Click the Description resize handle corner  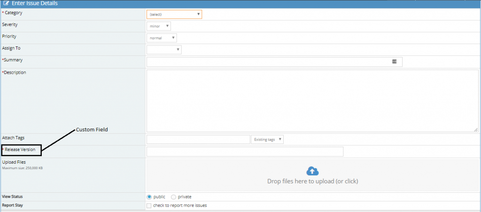[x=476, y=129]
